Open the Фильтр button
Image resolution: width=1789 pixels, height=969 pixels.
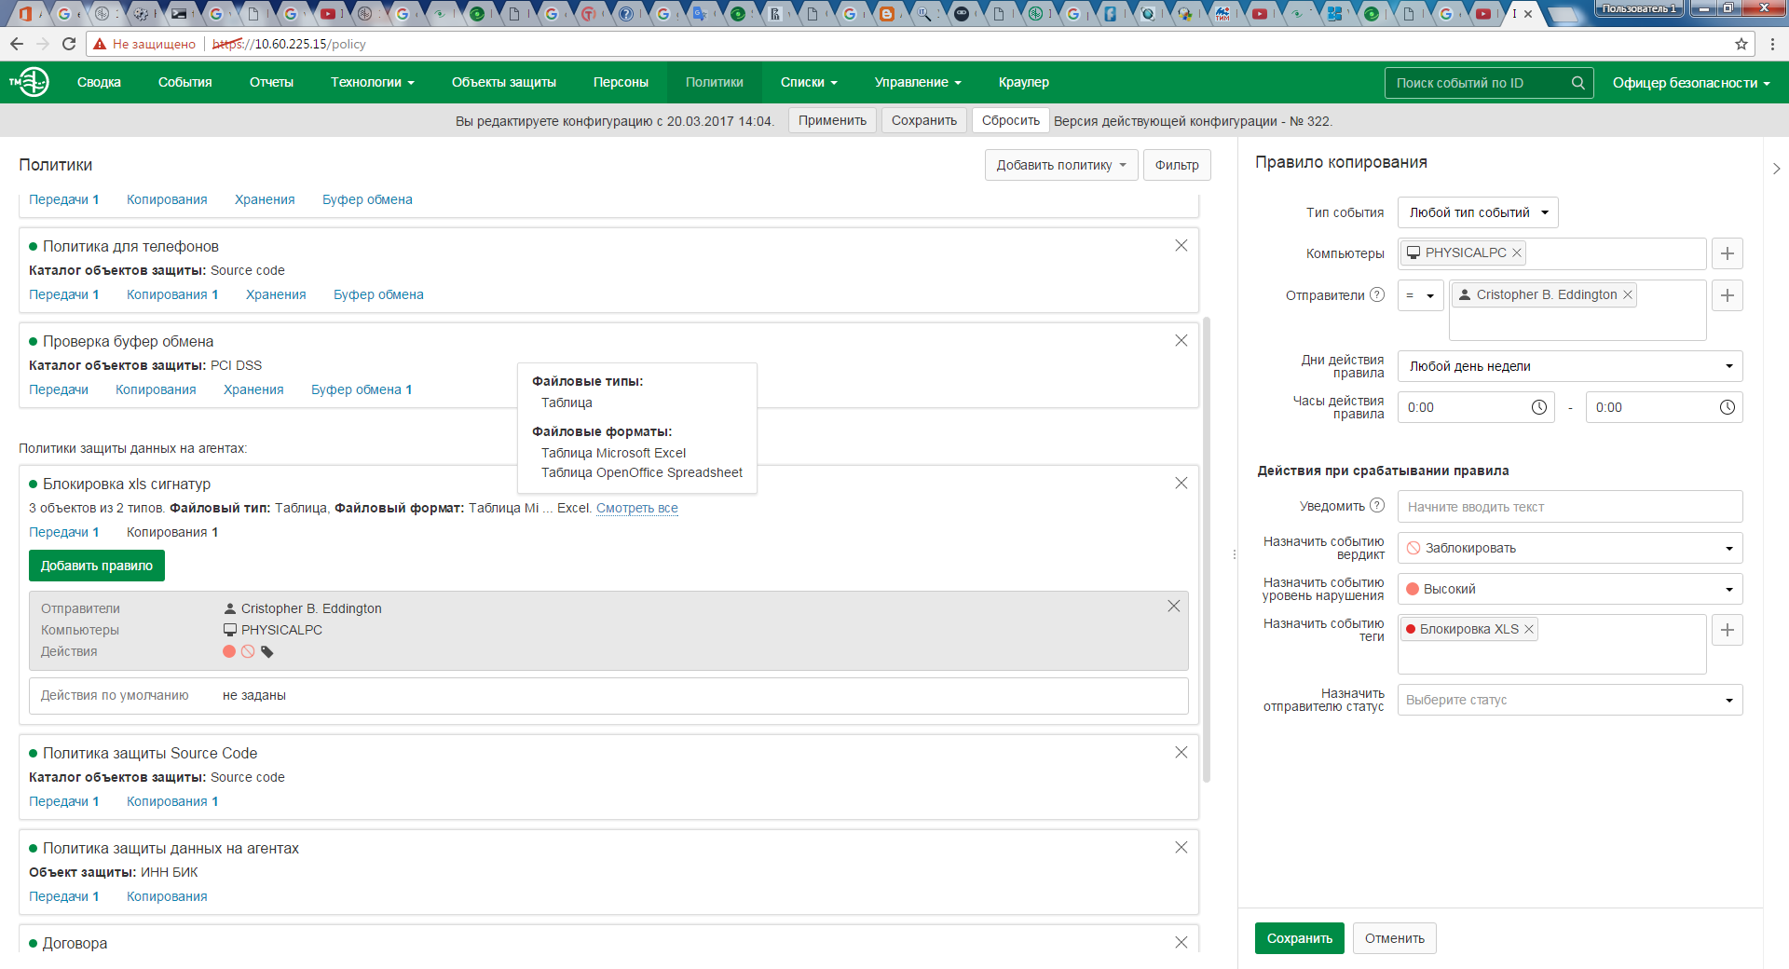pyautogui.click(x=1177, y=165)
